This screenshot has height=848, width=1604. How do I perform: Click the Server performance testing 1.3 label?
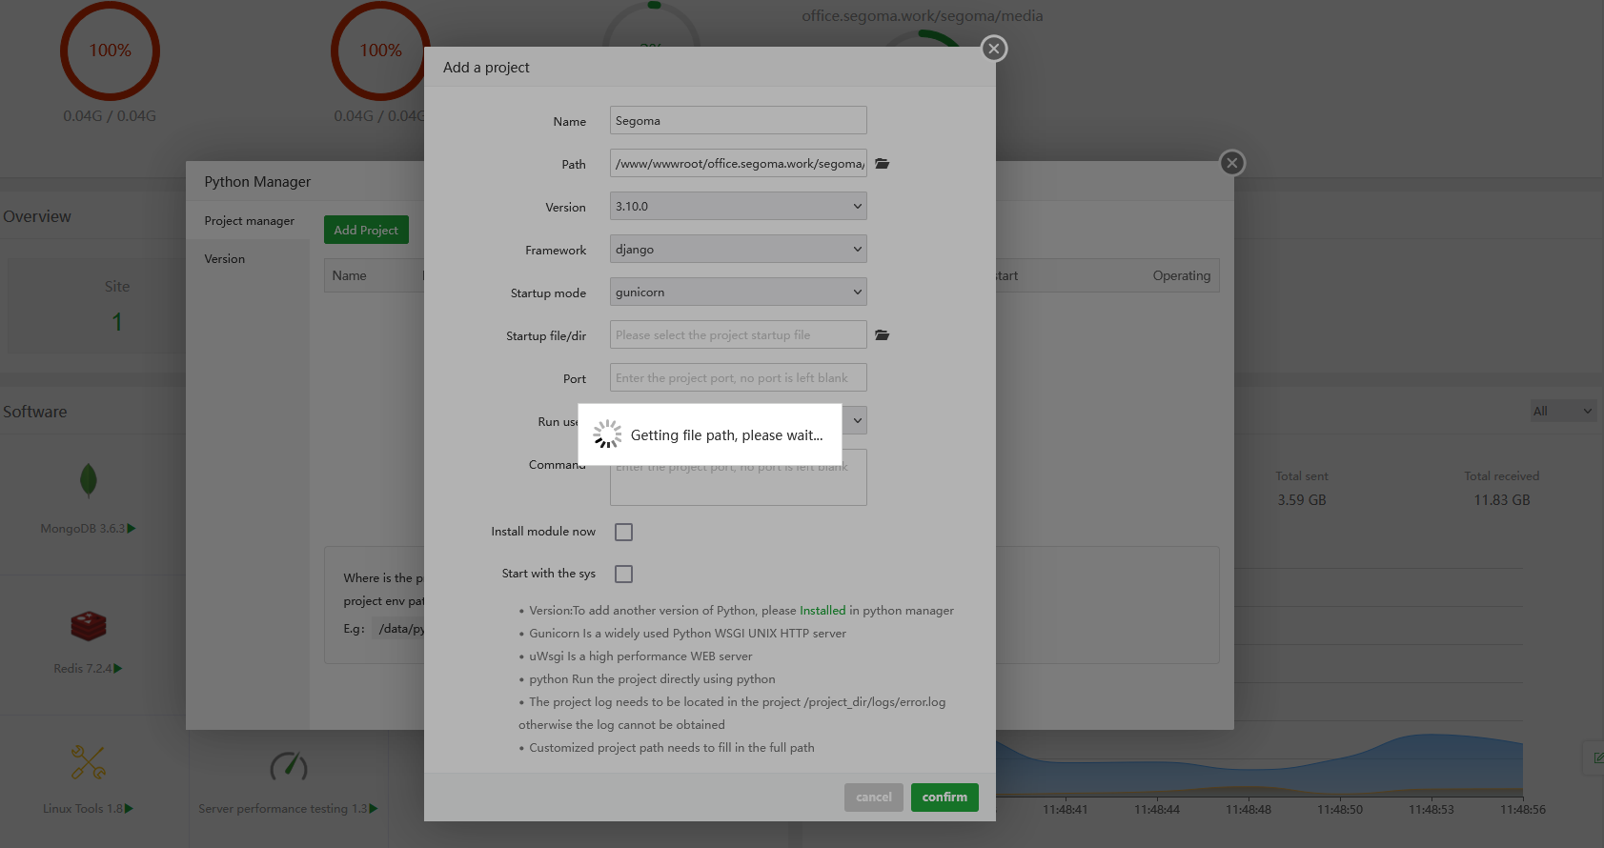pyautogui.click(x=283, y=809)
